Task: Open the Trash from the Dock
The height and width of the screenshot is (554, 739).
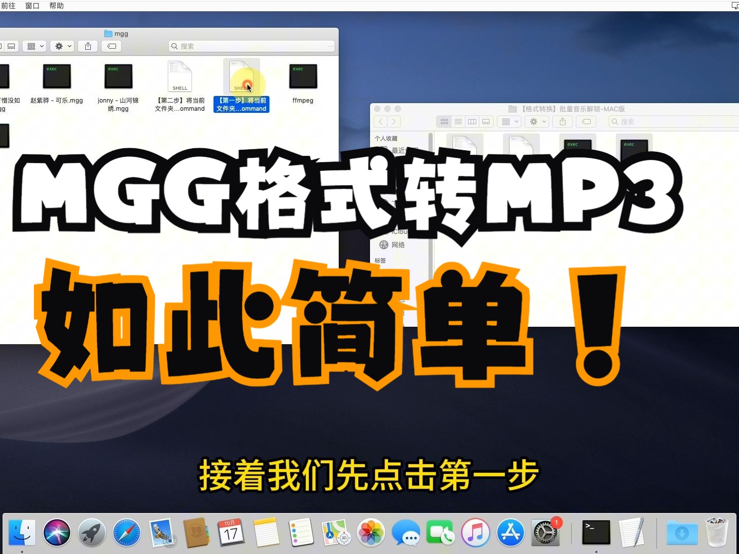Action: pyautogui.click(x=716, y=532)
